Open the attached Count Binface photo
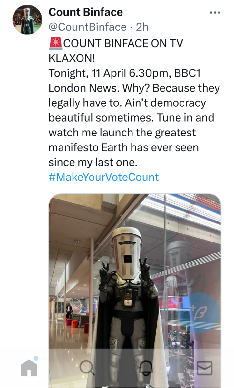The height and width of the screenshot is (388, 234). pyautogui.click(x=135, y=291)
